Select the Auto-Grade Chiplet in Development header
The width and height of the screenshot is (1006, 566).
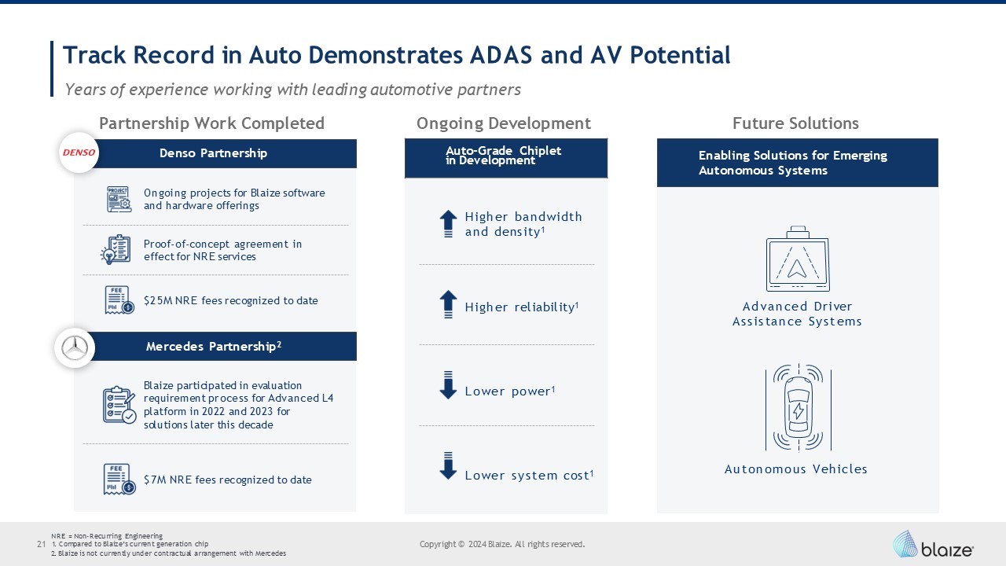click(505, 157)
